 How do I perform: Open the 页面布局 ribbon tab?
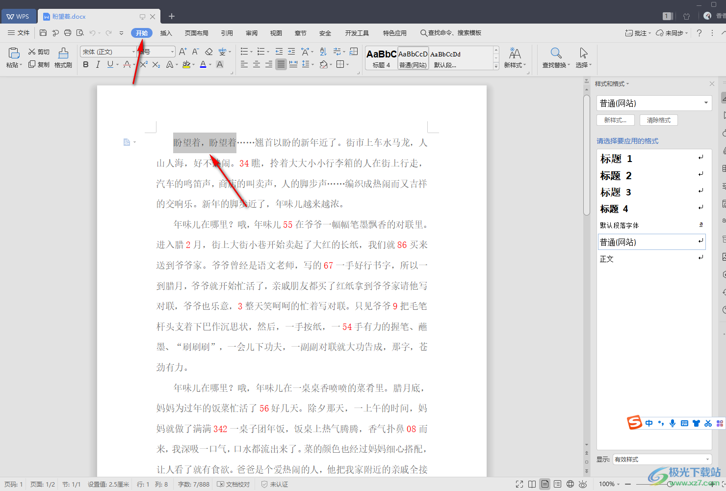(x=197, y=33)
